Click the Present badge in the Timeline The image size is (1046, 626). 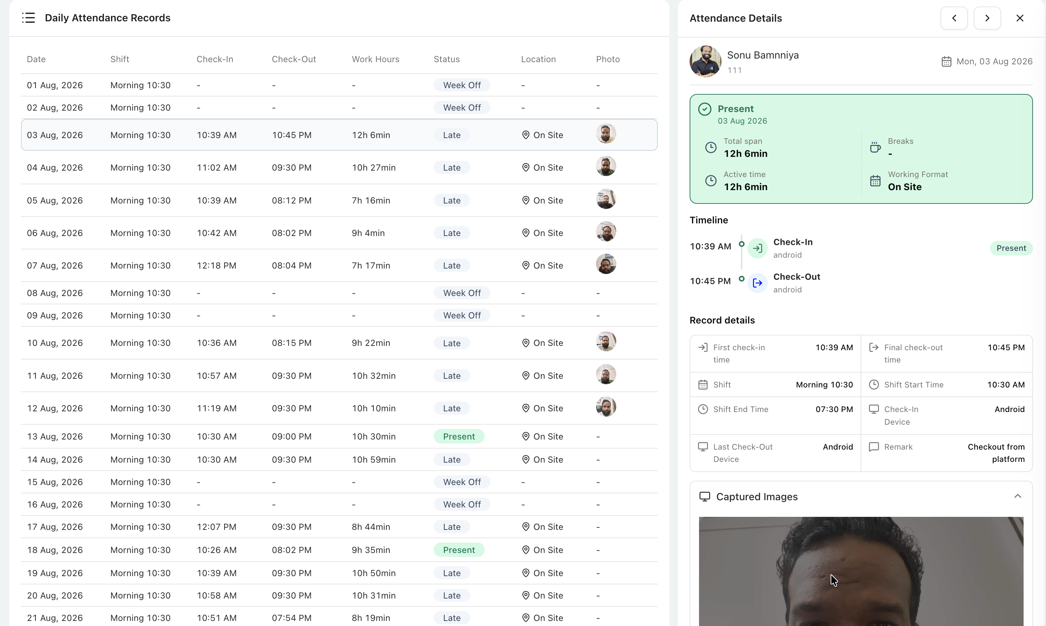point(1011,248)
